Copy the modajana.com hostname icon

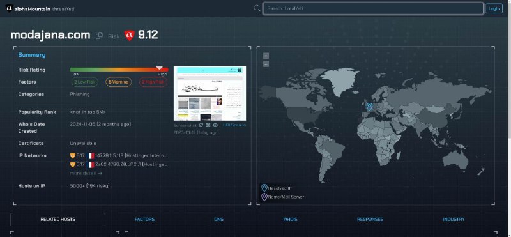pyautogui.click(x=99, y=36)
